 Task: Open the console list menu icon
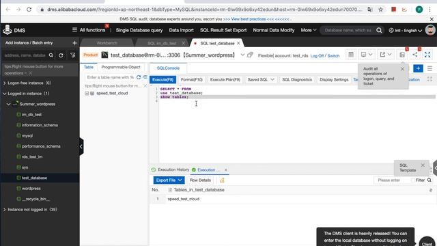(429, 68)
